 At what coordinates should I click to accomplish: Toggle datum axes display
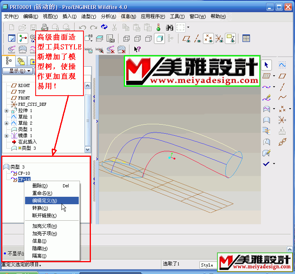197,38
